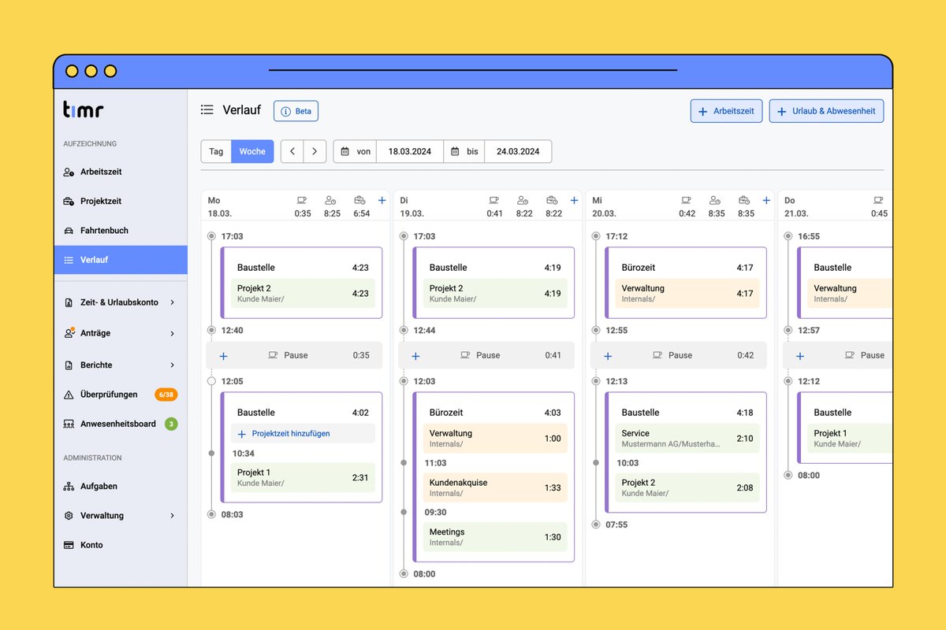Open Tuesday's Meetings entry 1:30

pyautogui.click(x=495, y=537)
